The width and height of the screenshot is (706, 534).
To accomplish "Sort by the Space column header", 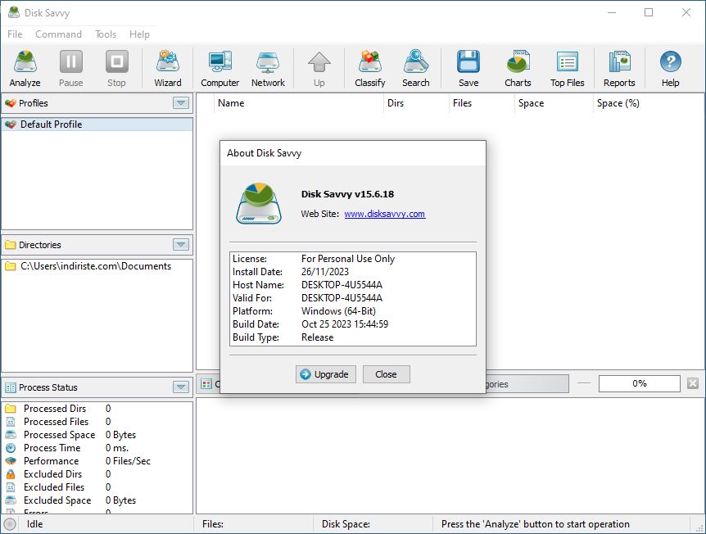I will point(554,103).
